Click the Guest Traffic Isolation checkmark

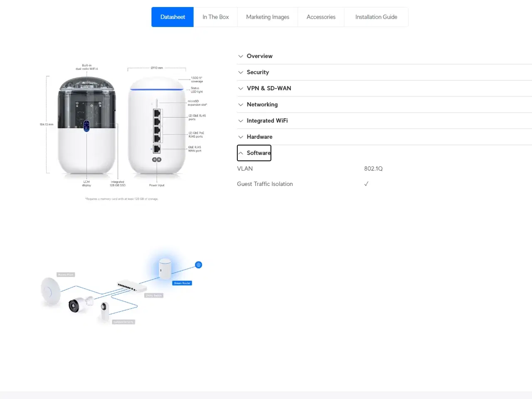366,183
